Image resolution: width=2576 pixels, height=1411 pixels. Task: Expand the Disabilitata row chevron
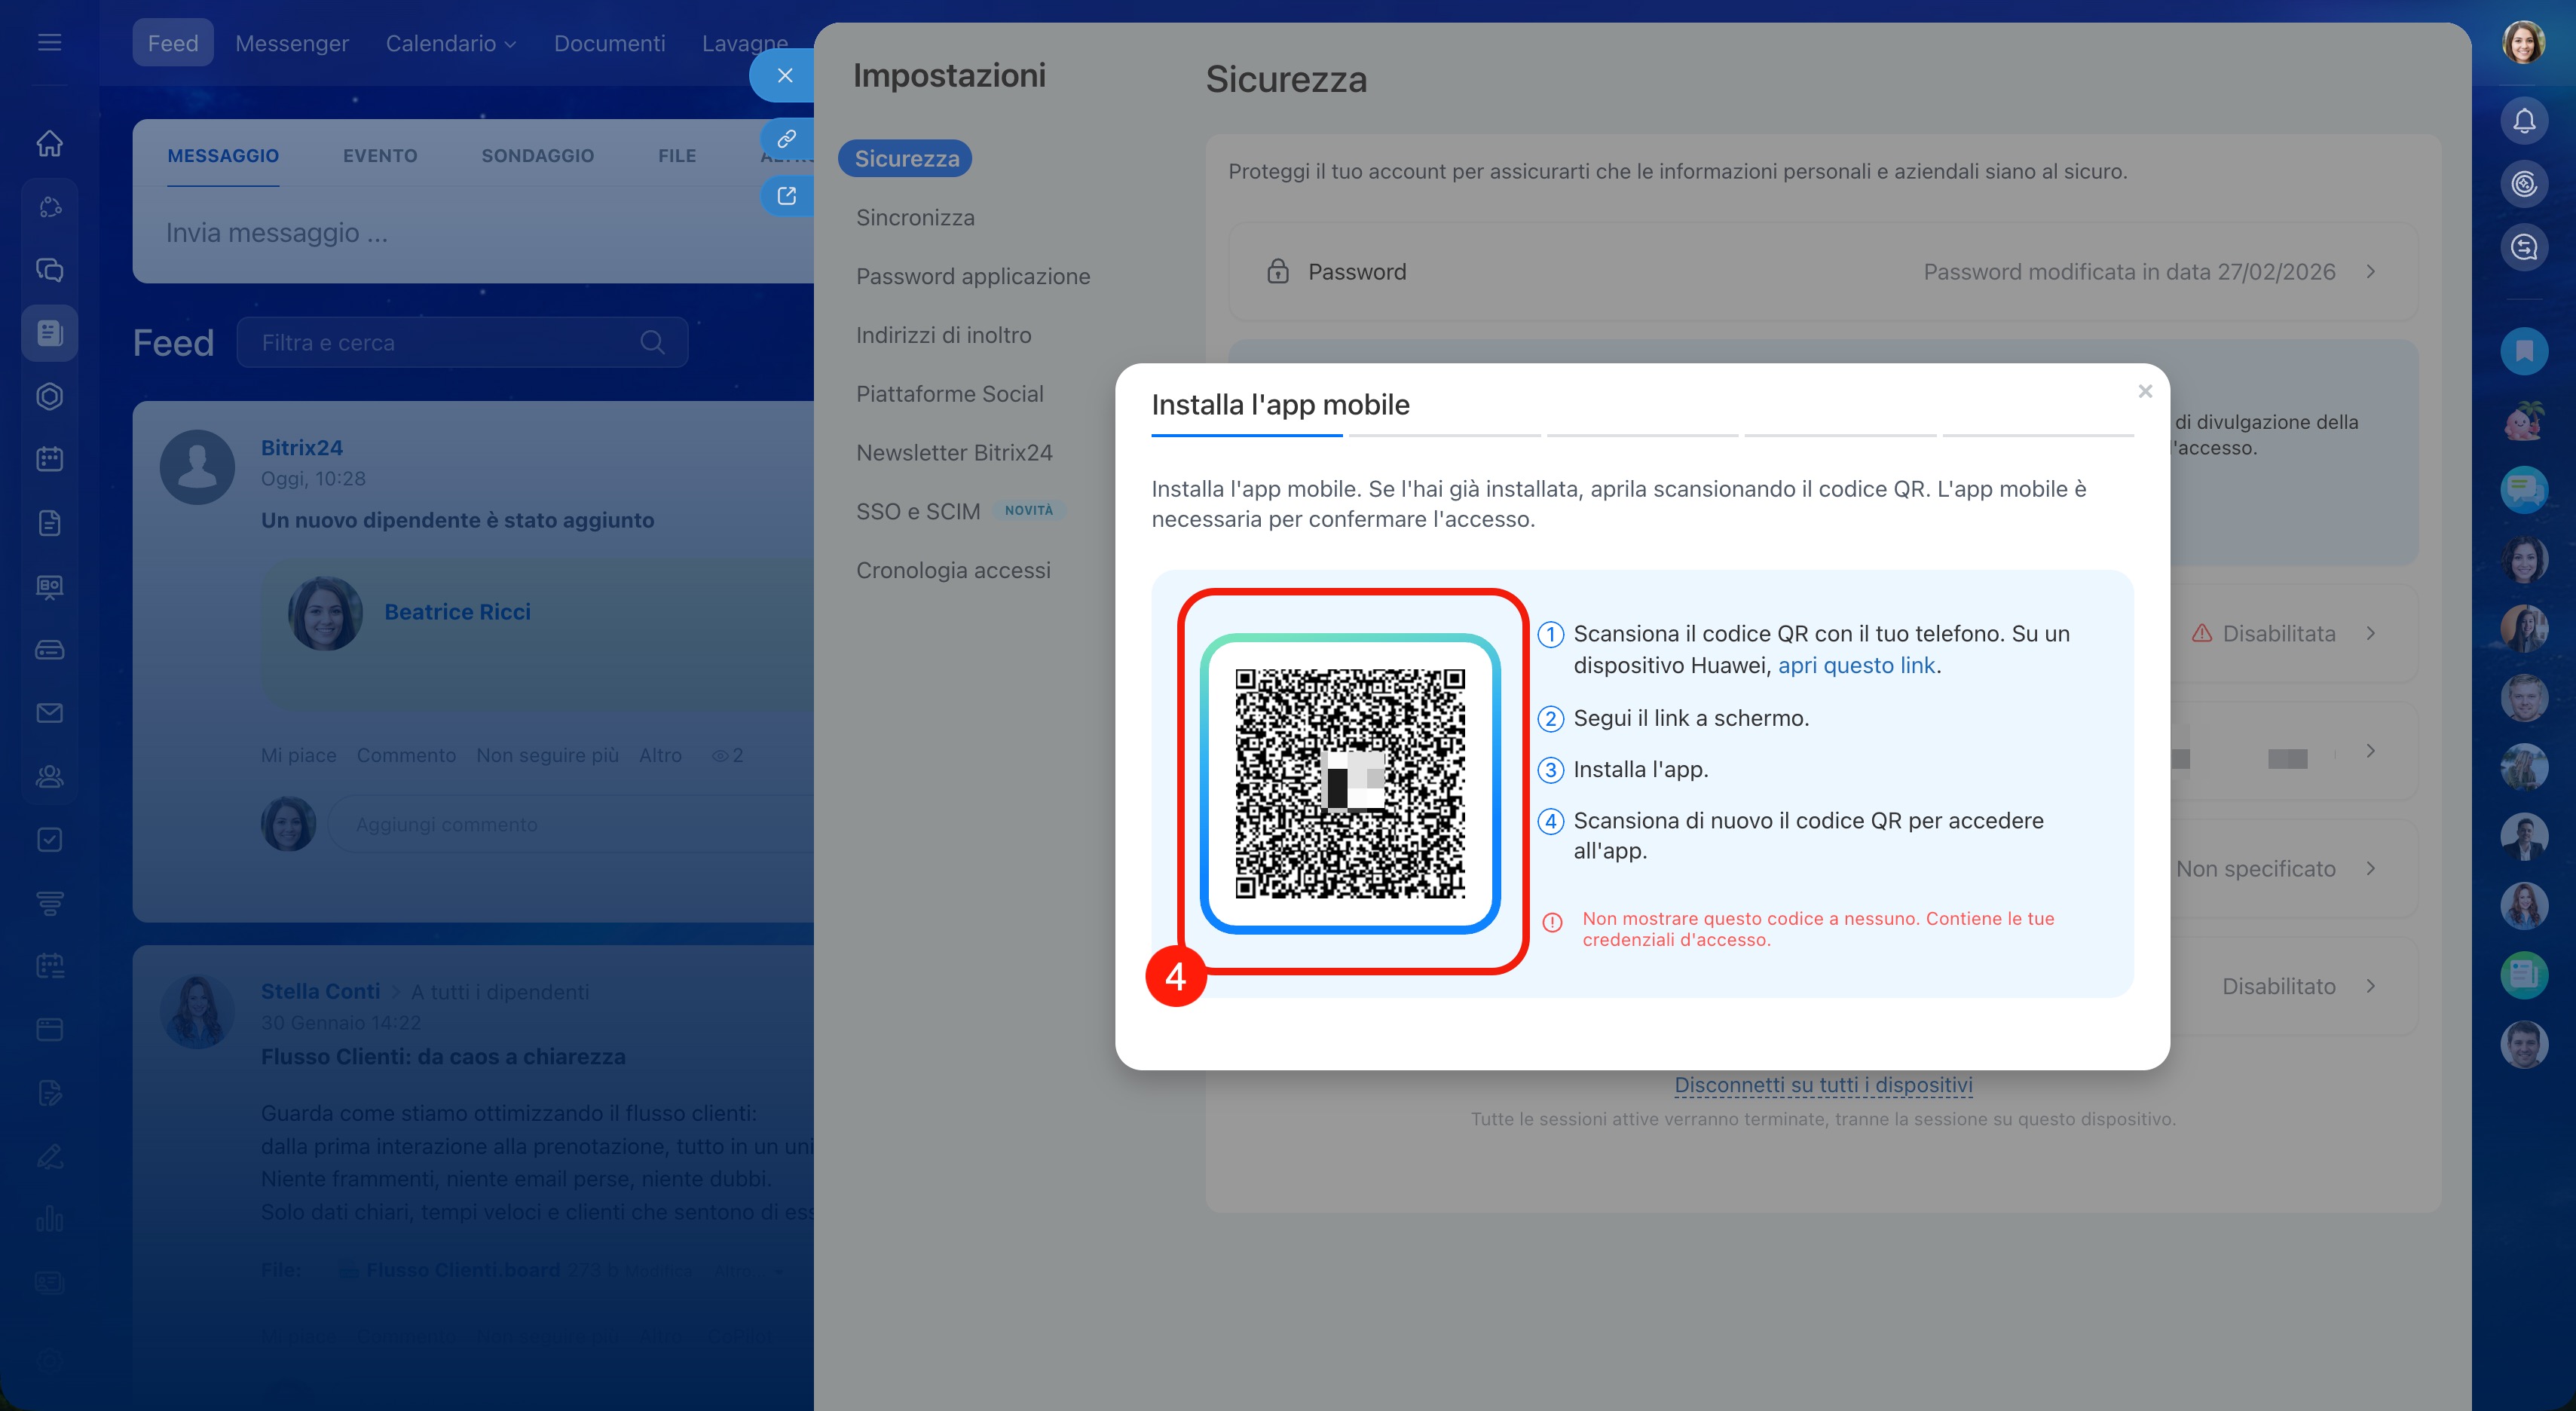tap(2370, 634)
